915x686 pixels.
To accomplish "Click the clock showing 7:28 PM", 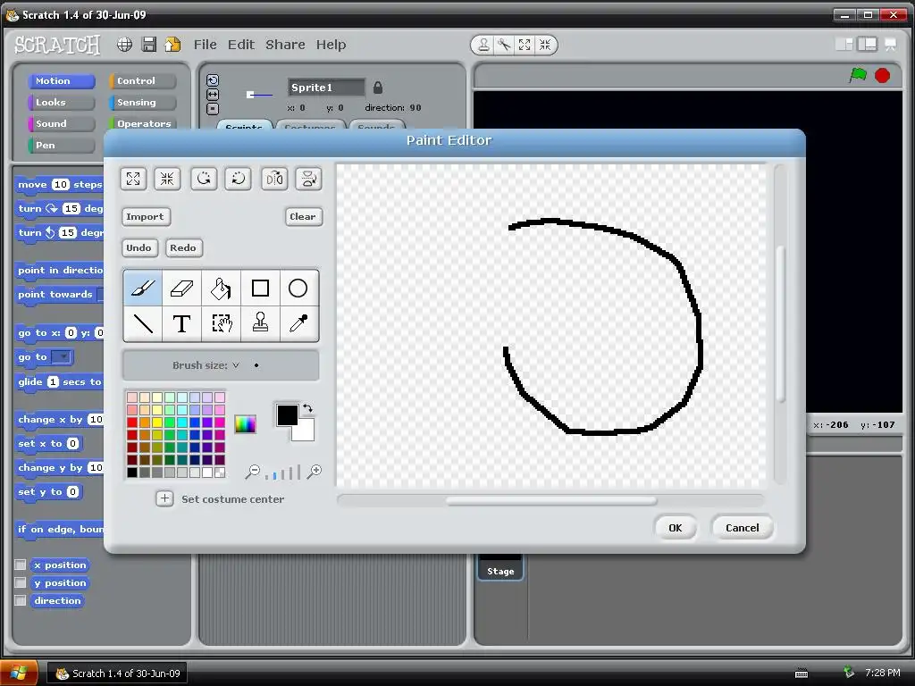I will [882, 673].
